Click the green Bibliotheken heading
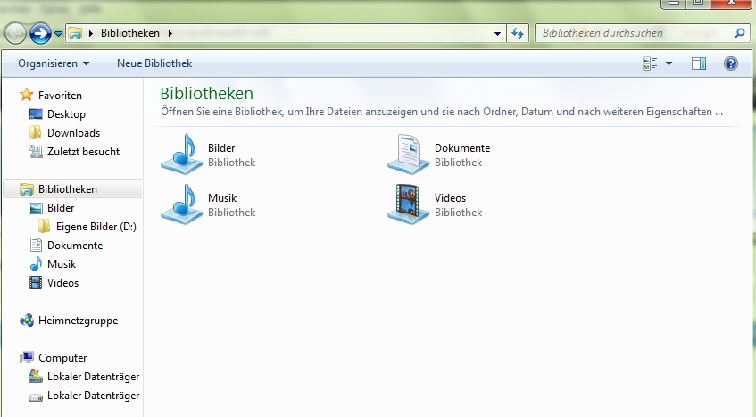Screen dimensions: 756x417 coord(207,93)
